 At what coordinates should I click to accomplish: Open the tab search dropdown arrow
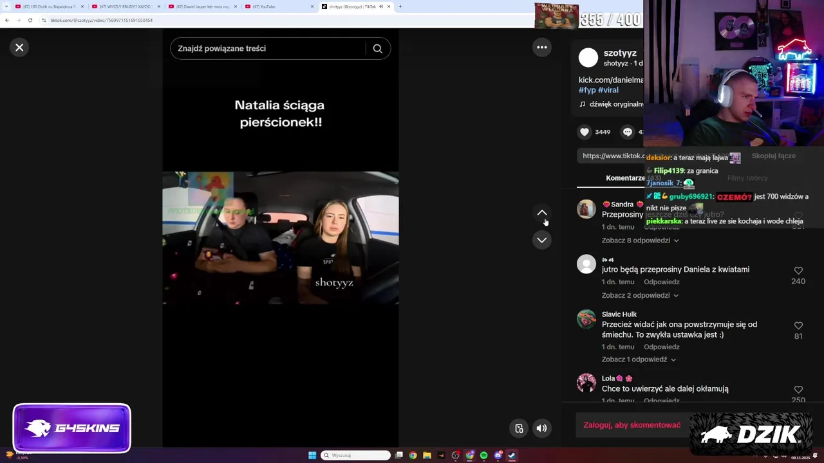[x=6, y=6]
